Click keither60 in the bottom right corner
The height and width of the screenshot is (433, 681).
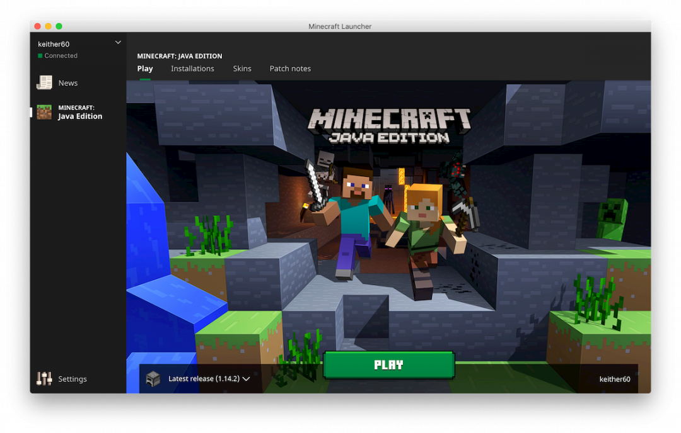tap(614, 378)
